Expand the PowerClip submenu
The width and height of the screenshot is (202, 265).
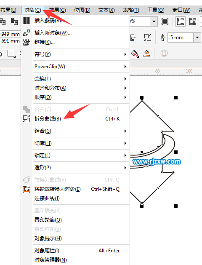click(x=80, y=67)
